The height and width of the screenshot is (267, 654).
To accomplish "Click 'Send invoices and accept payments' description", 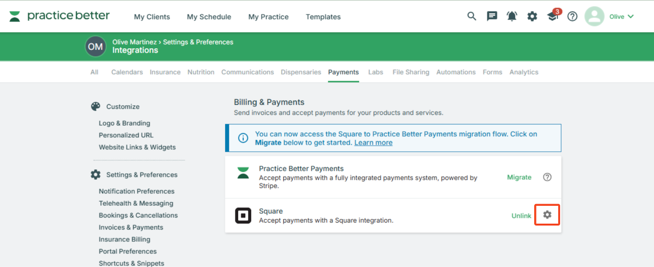I will pos(338,113).
